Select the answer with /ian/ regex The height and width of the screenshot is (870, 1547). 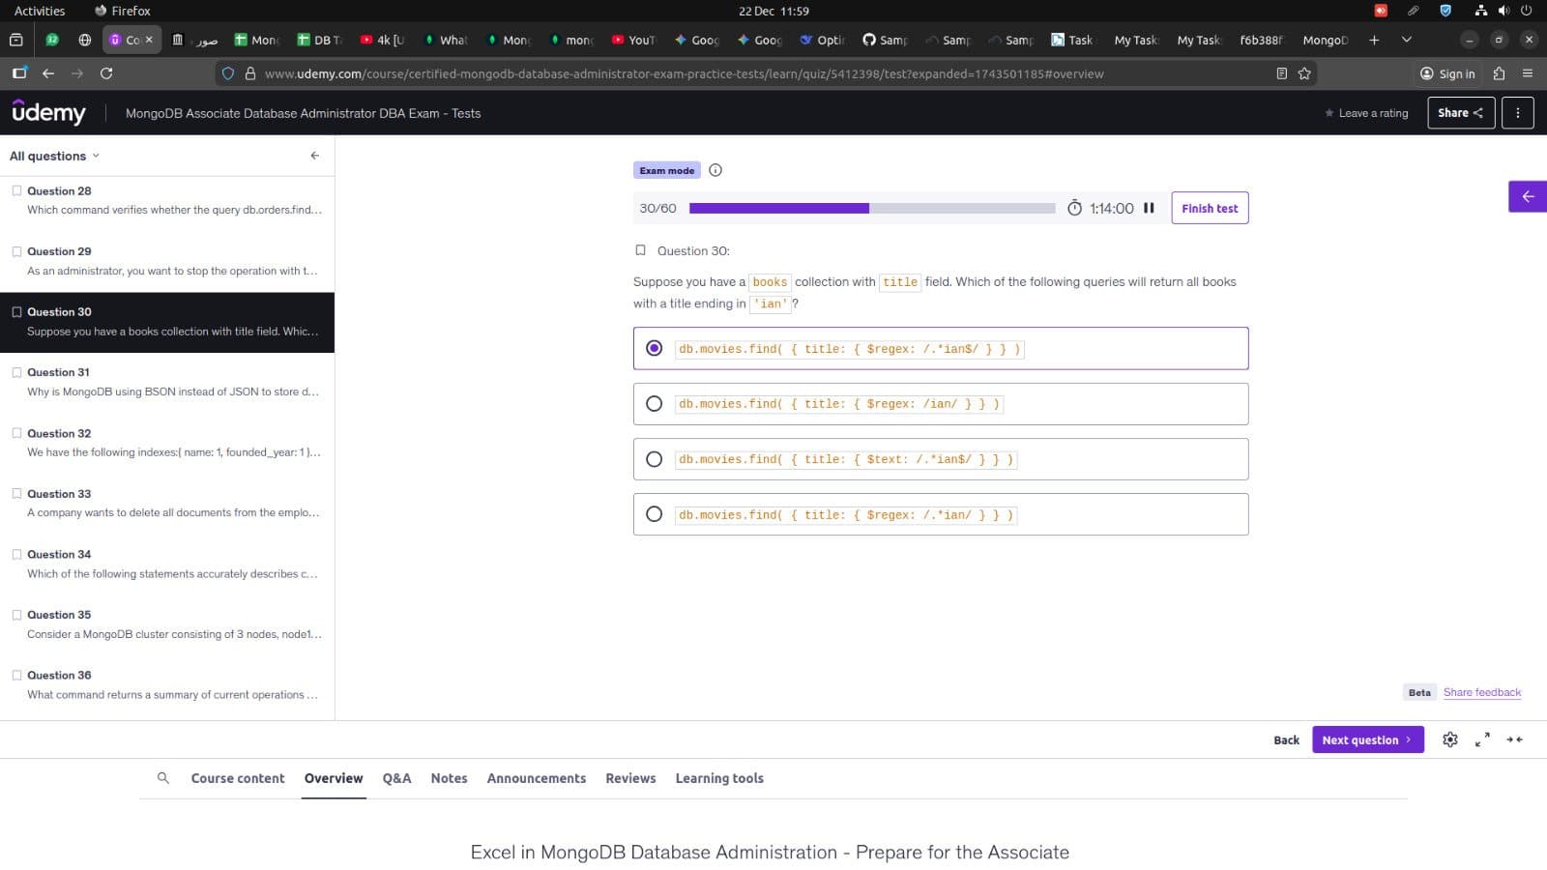[x=655, y=403]
